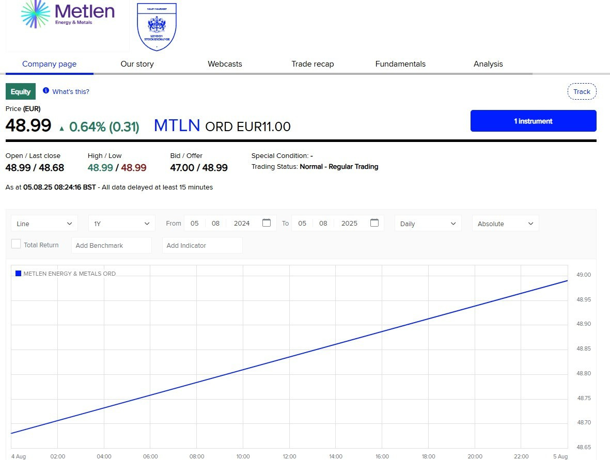
Task: Click the price value 48.99 heading
Action: point(28,125)
